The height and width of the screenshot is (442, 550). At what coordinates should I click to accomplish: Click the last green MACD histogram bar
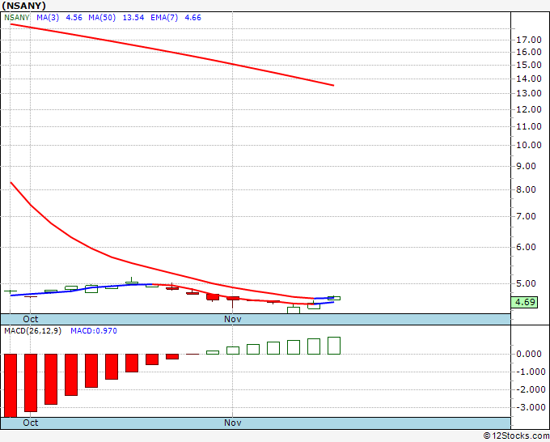334,346
